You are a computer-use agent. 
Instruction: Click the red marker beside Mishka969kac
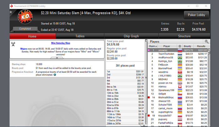[x=149, y=97]
